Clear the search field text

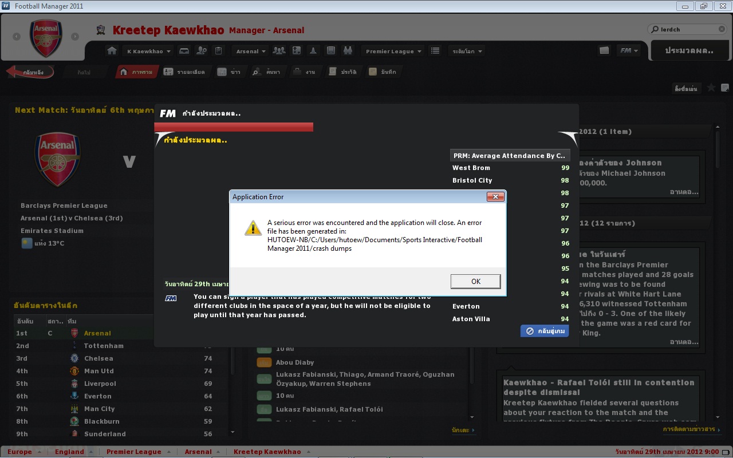pos(722,29)
